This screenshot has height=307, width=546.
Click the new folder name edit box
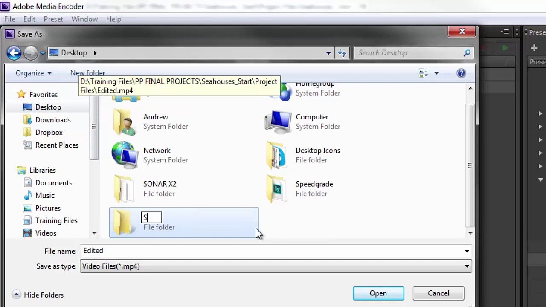151,217
